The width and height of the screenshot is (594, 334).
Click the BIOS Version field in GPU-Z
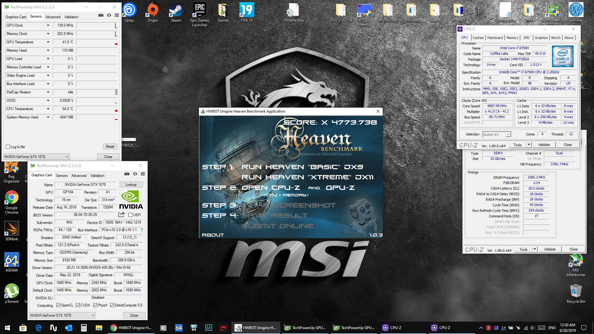tap(85, 215)
